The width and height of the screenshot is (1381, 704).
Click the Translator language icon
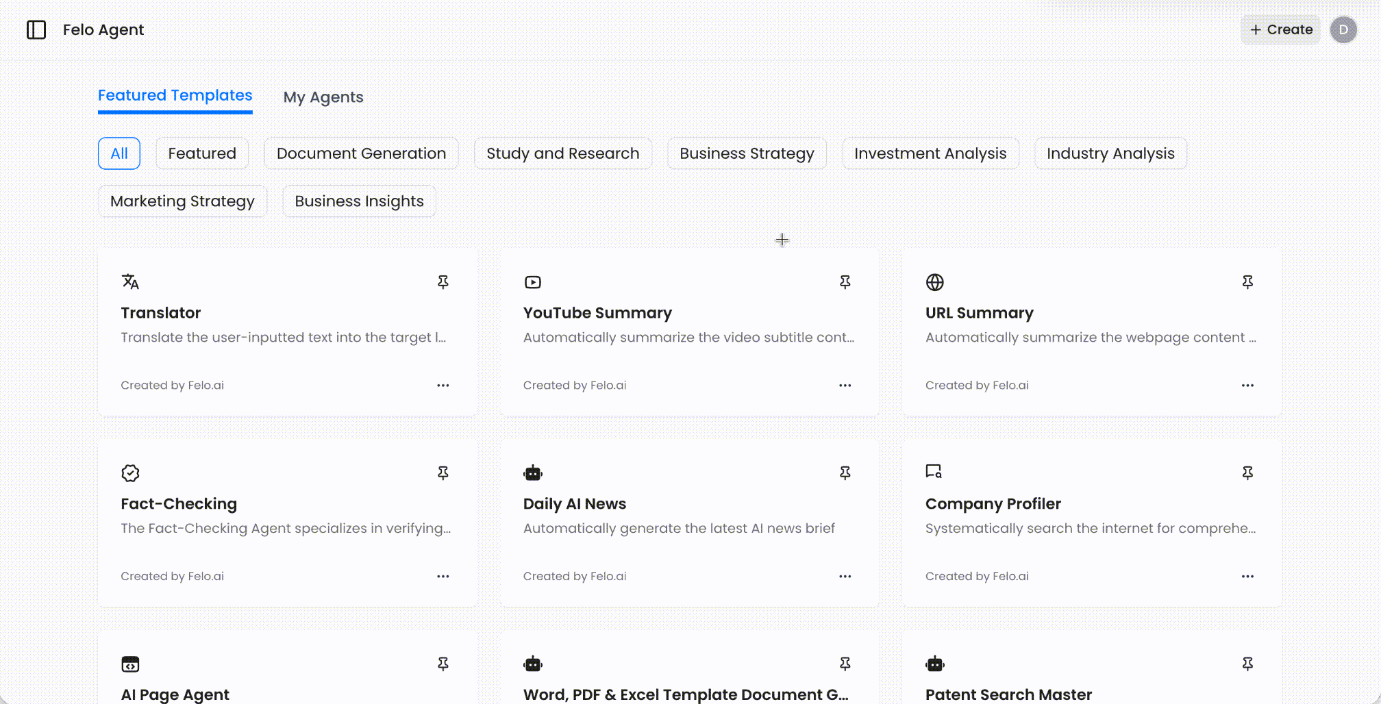pyautogui.click(x=130, y=281)
